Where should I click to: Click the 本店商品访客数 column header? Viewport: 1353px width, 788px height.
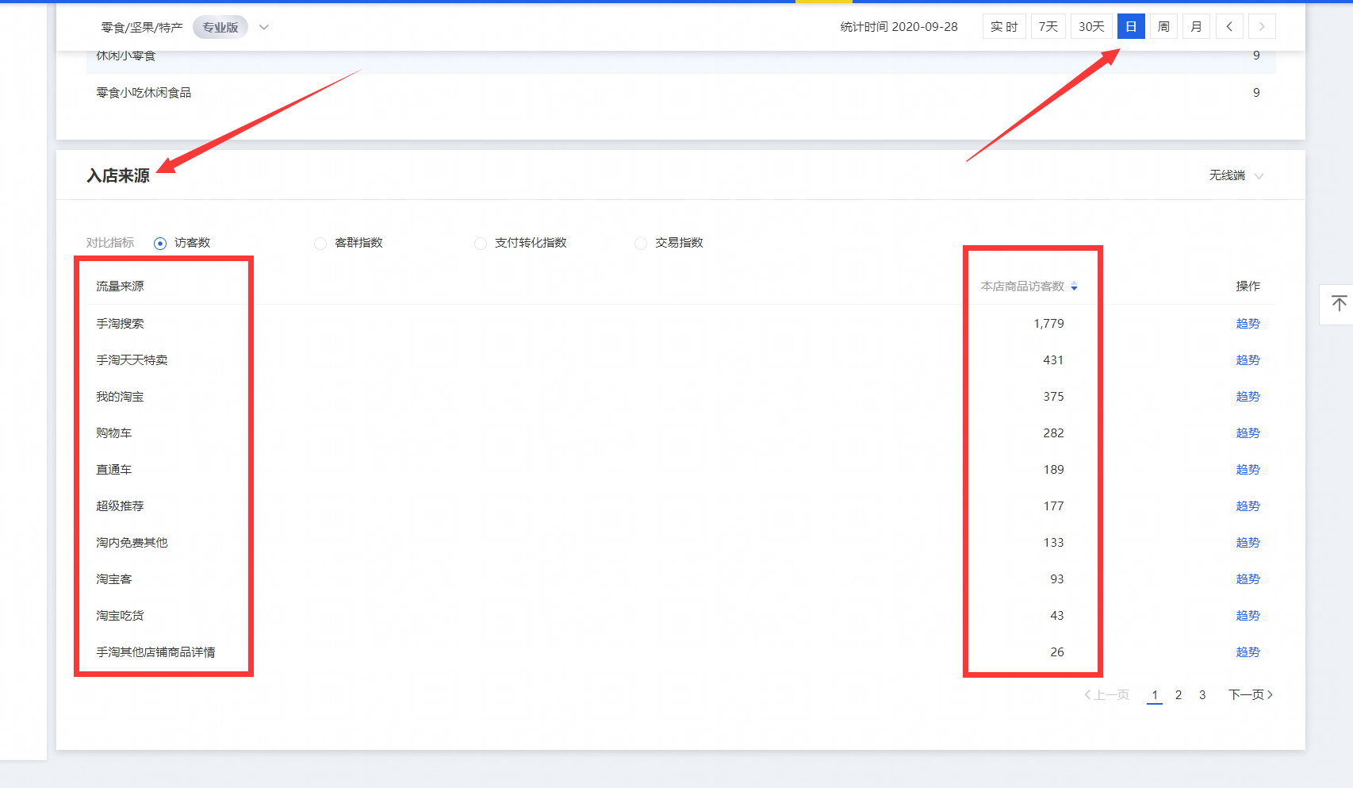1022,286
